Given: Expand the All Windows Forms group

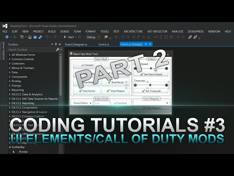Looking at the screenshot, I should [10, 55].
